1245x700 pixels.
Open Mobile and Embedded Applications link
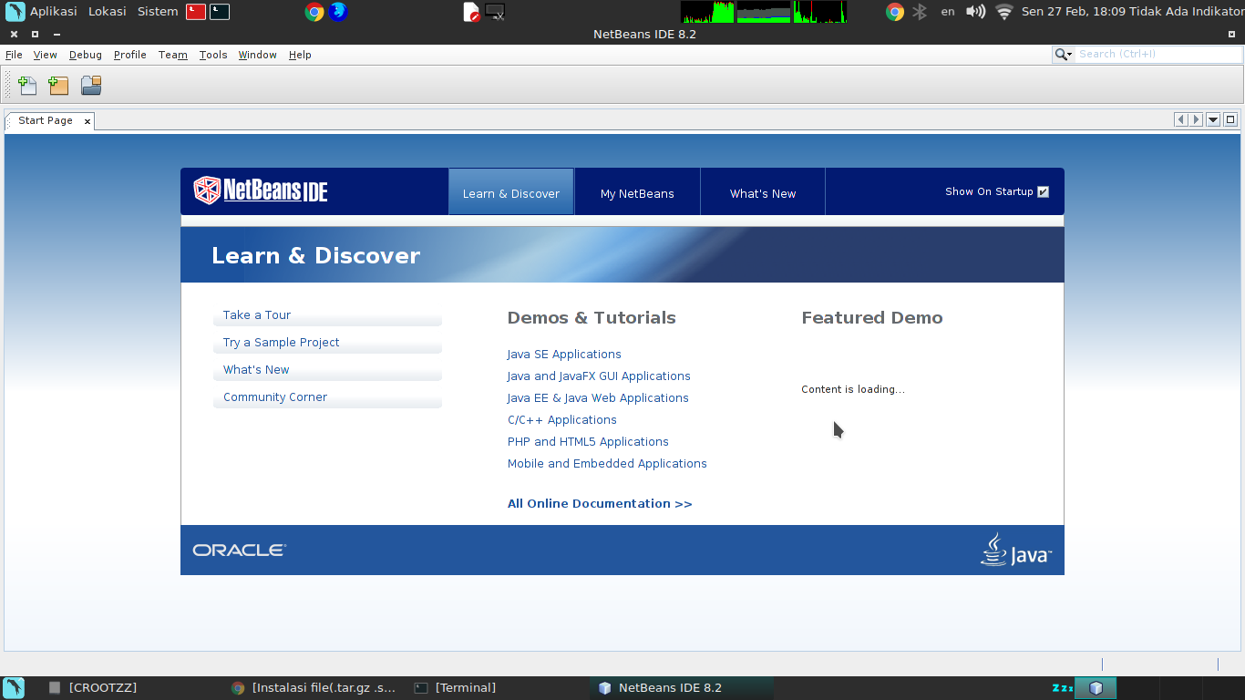607,464
